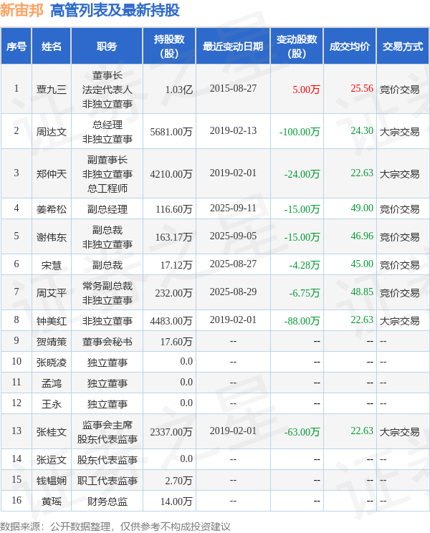Click the 财务总监 position cell
The width and height of the screenshot is (430, 533).
point(107,501)
